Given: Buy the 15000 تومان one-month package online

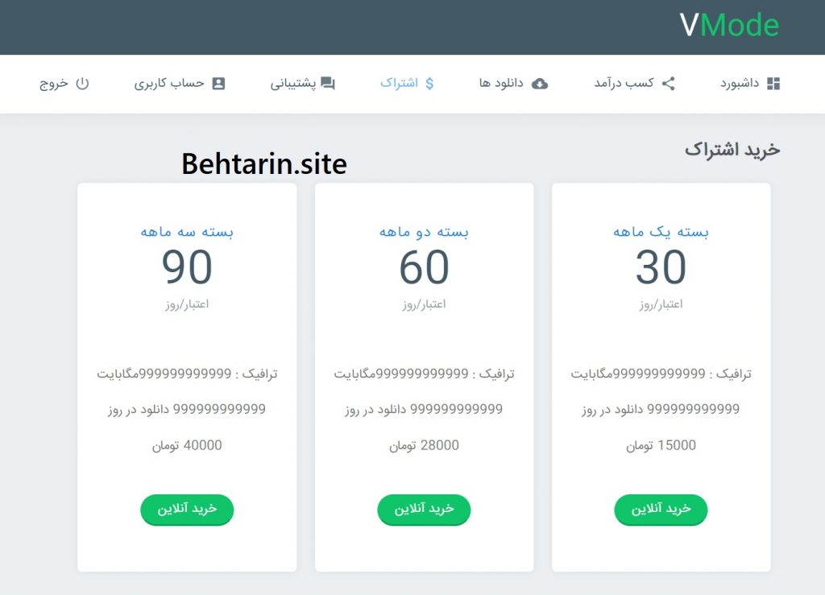Looking at the screenshot, I should (x=661, y=509).
